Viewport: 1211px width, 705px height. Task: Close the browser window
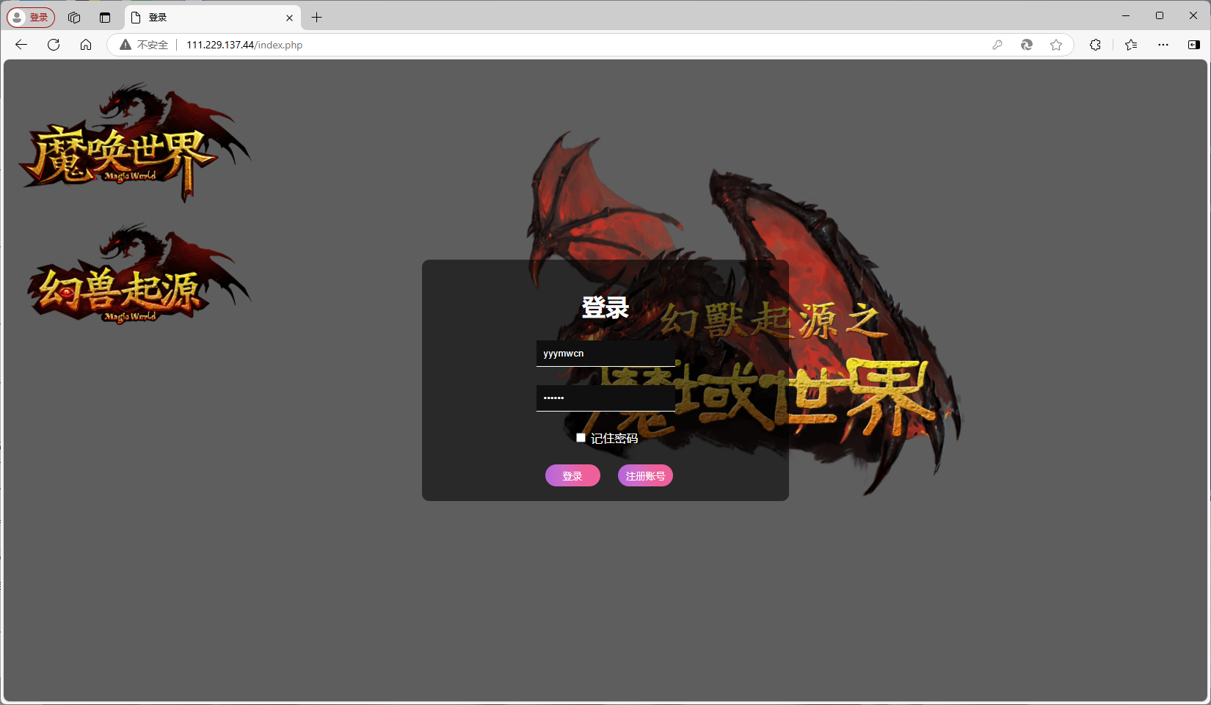1193,15
